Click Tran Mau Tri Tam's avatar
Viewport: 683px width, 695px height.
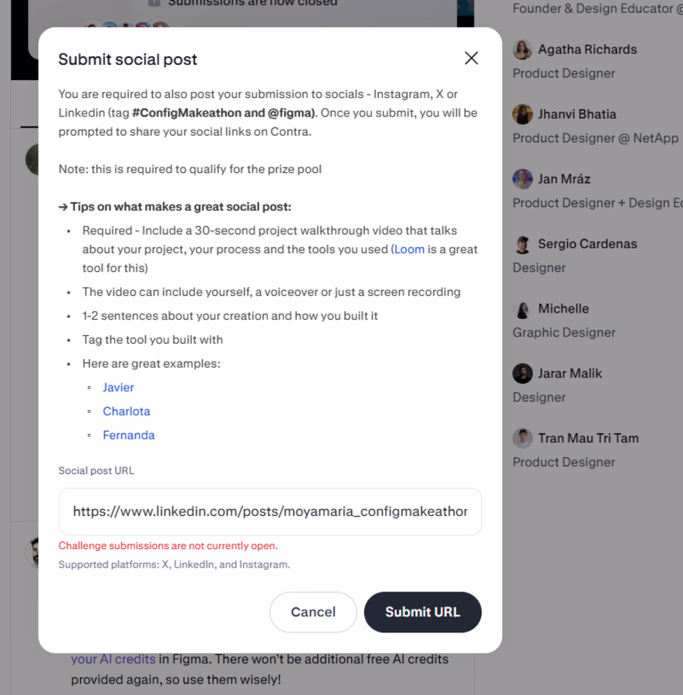(522, 438)
